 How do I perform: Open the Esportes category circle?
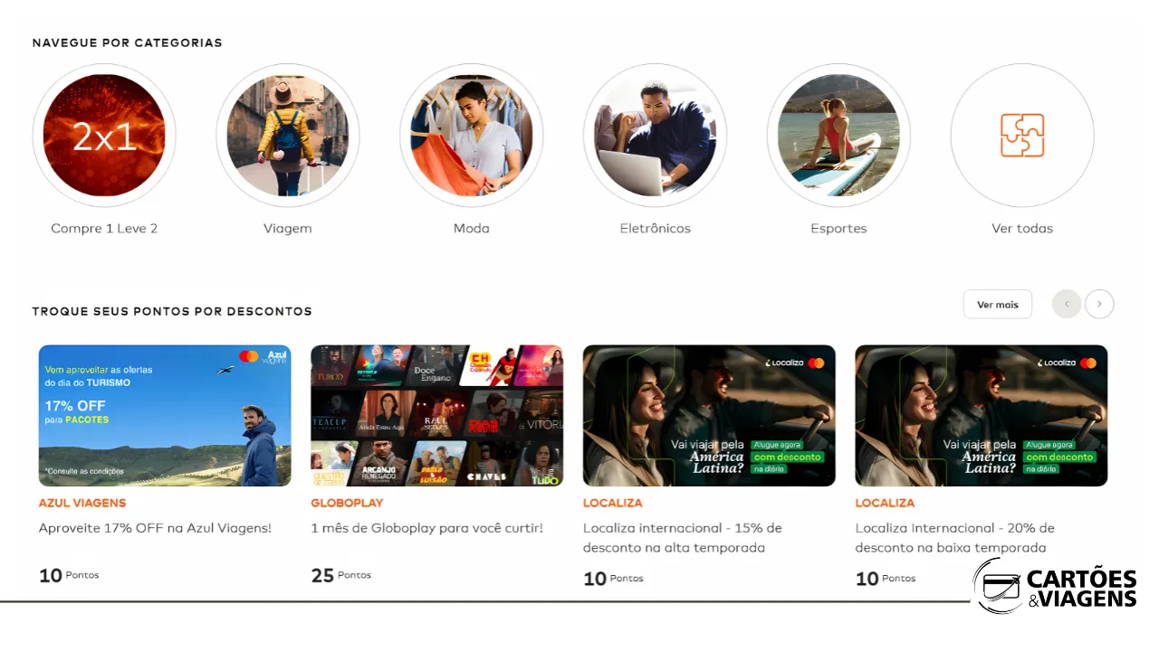(838, 136)
